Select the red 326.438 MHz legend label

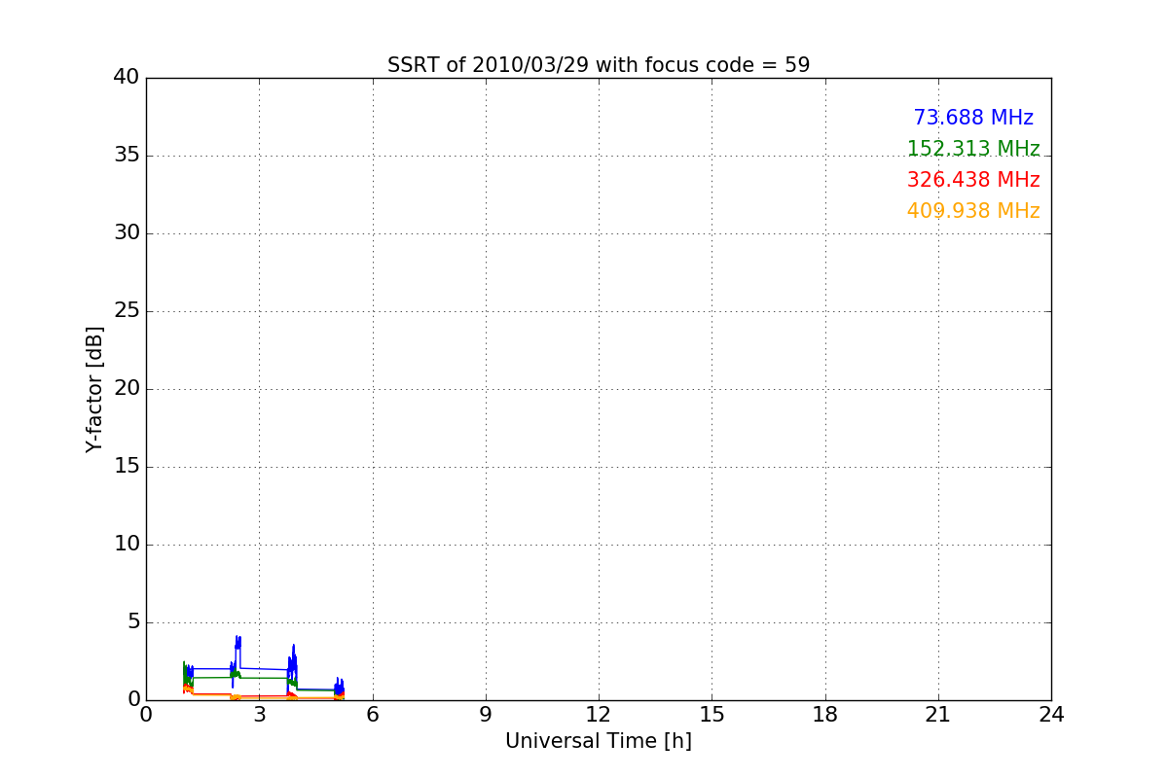(973, 180)
